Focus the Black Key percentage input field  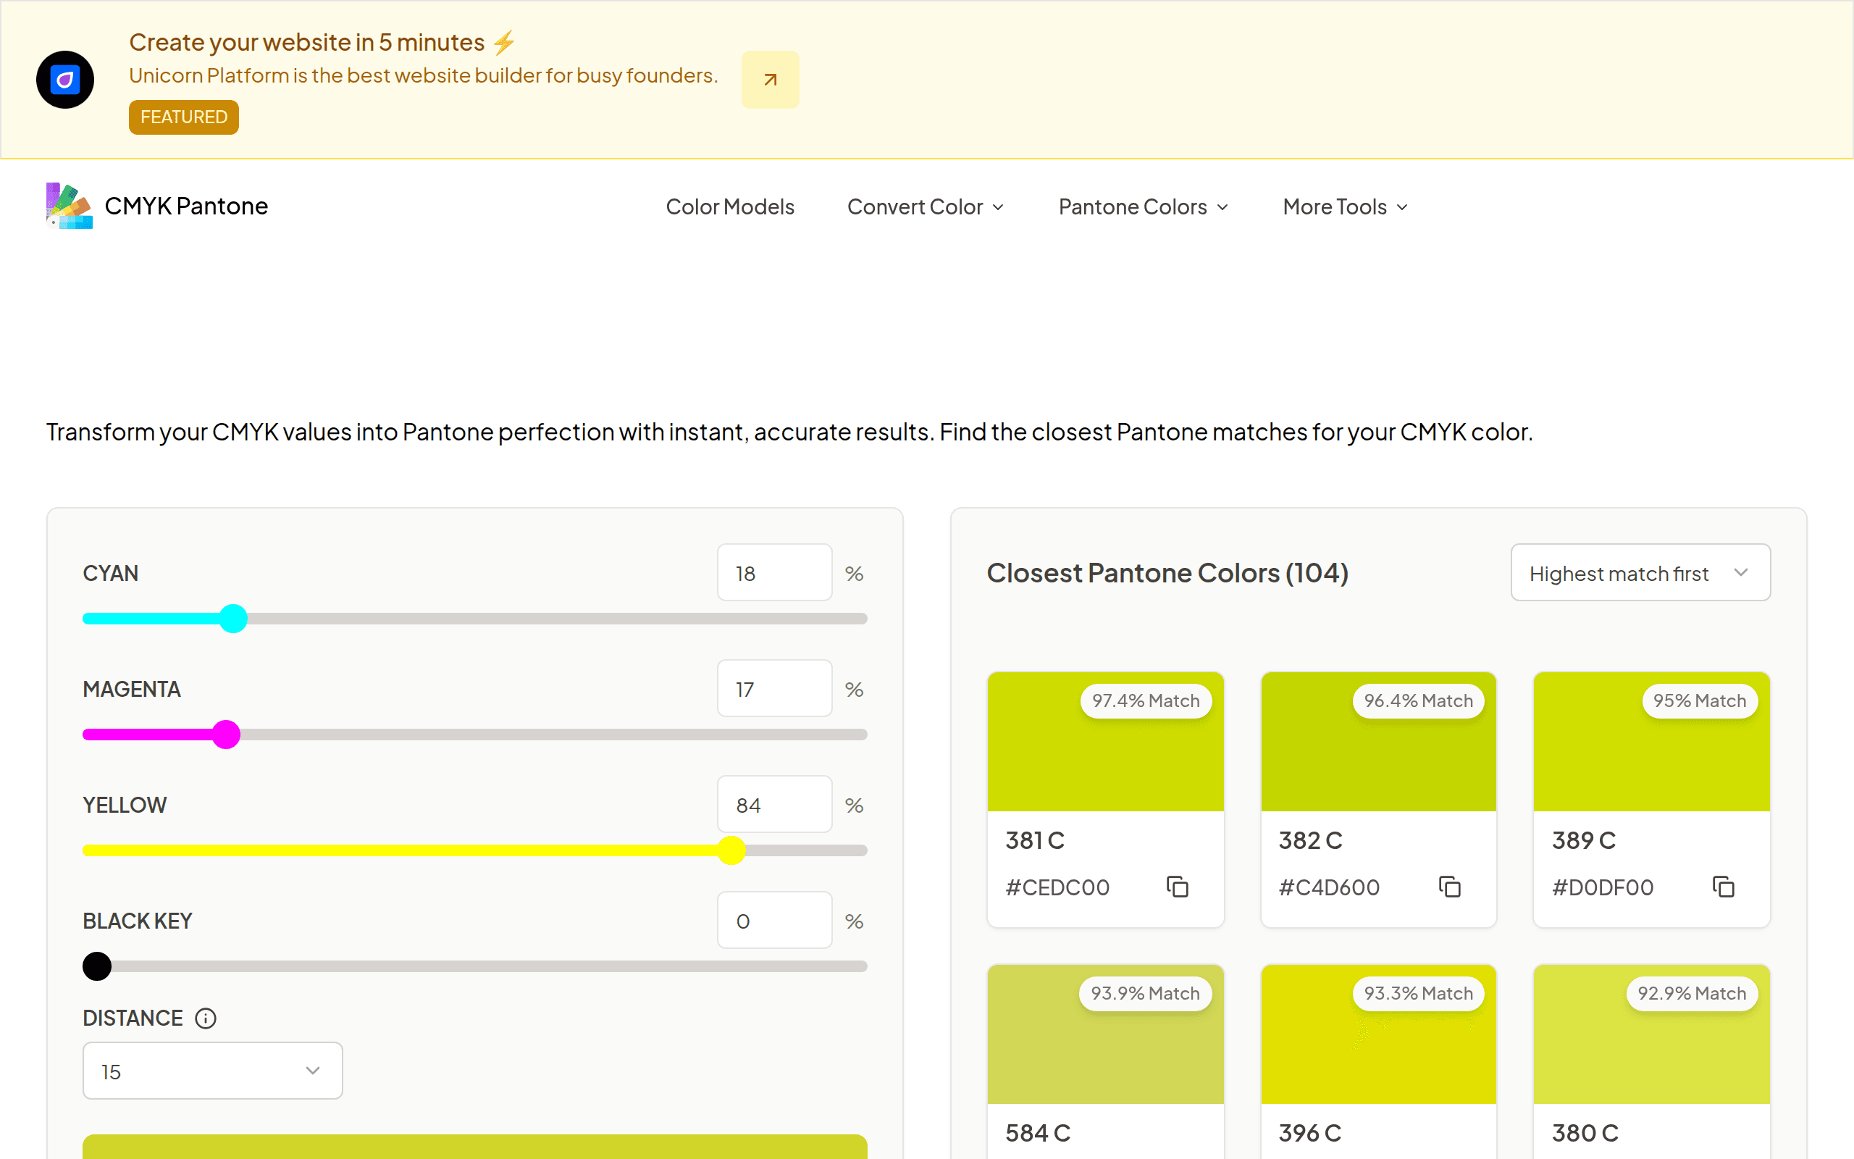774,920
